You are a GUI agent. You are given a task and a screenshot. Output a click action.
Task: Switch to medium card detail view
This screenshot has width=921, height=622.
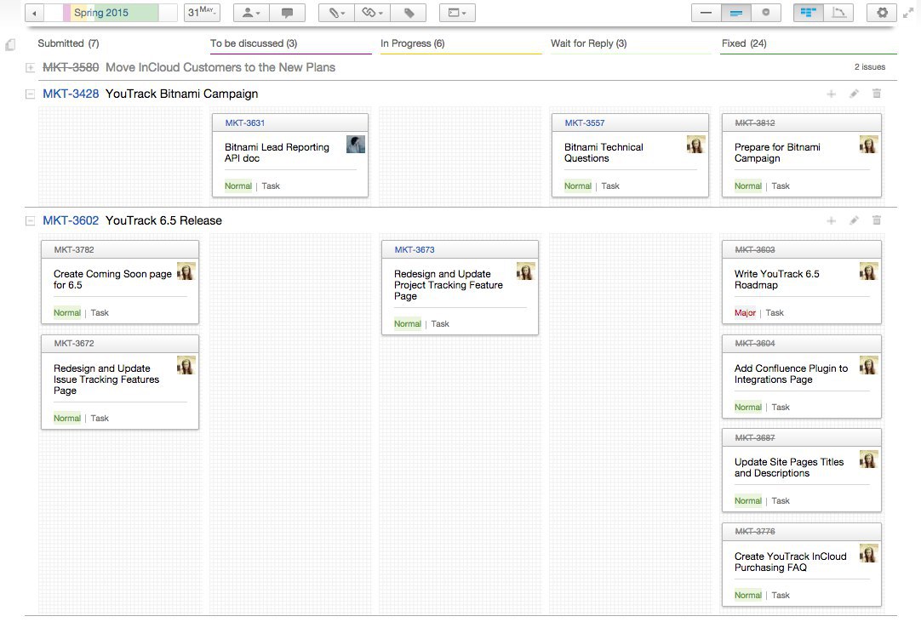click(x=736, y=13)
